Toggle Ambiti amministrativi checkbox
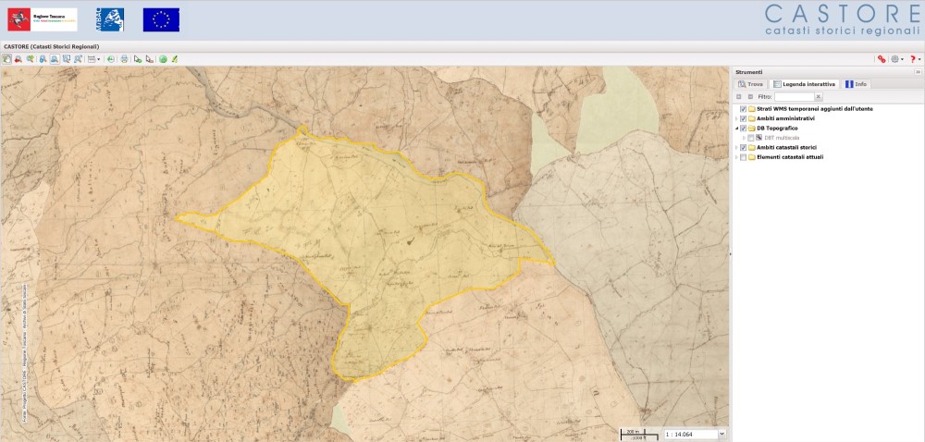This screenshot has height=442, width=925. coord(744,118)
